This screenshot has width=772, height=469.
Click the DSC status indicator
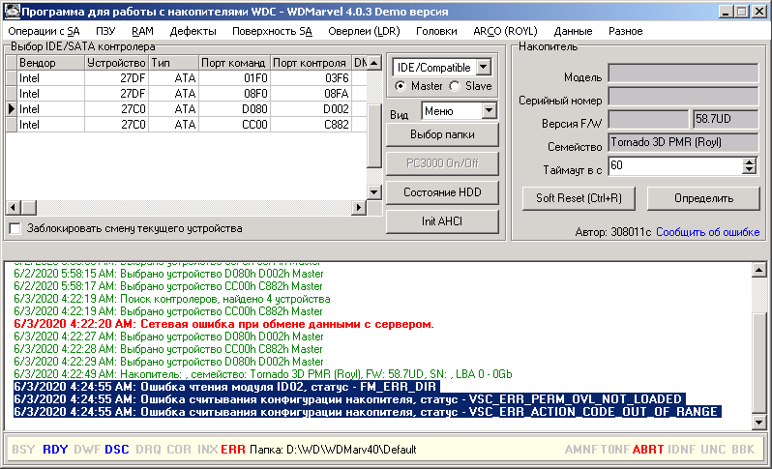click(x=117, y=449)
